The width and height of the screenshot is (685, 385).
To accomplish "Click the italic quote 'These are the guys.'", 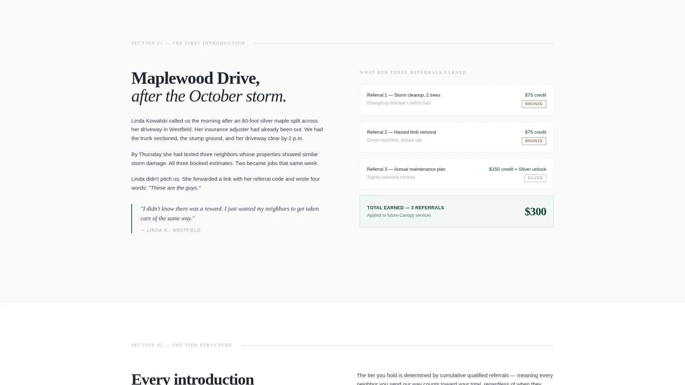I will [x=175, y=188].
